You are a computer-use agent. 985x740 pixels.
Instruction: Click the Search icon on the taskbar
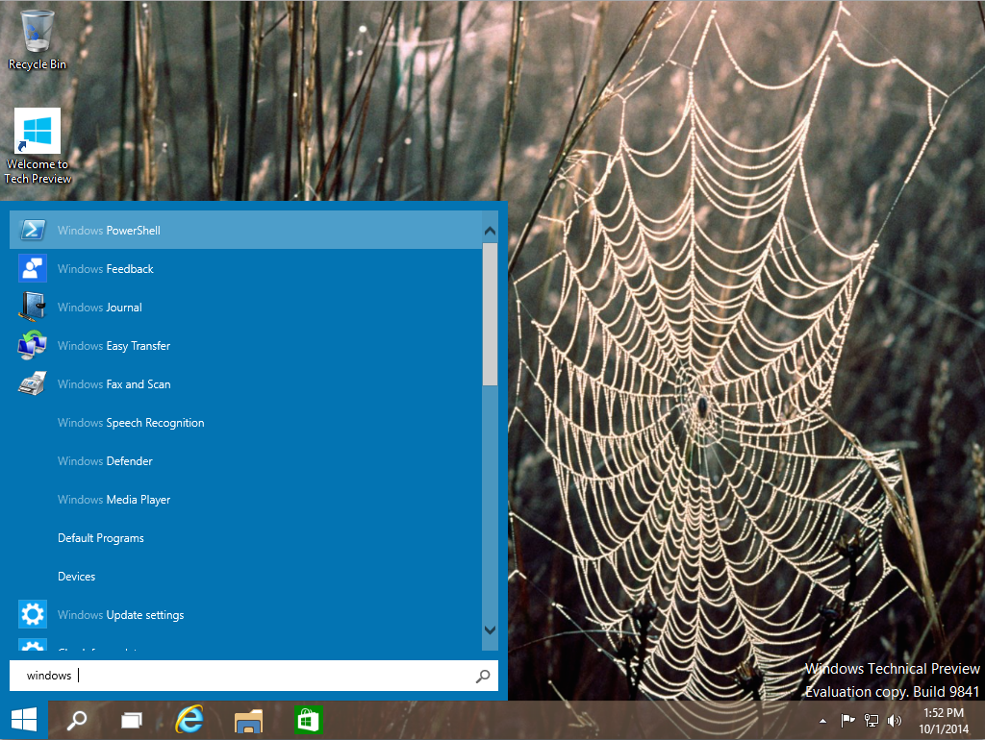(x=77, y=719)
